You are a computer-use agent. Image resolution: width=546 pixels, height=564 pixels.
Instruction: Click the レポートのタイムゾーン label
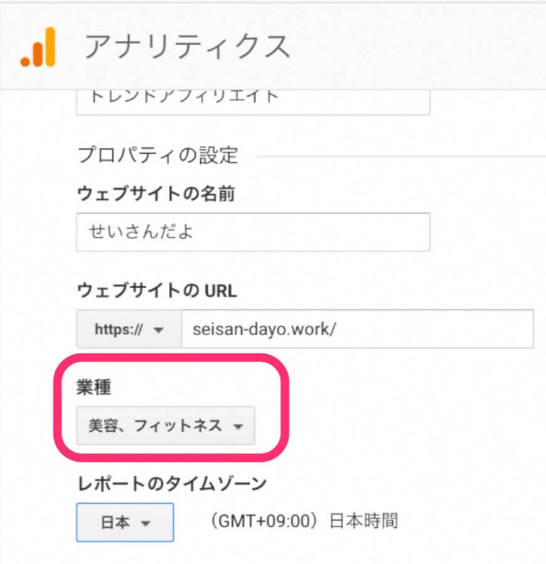[171, 483]
